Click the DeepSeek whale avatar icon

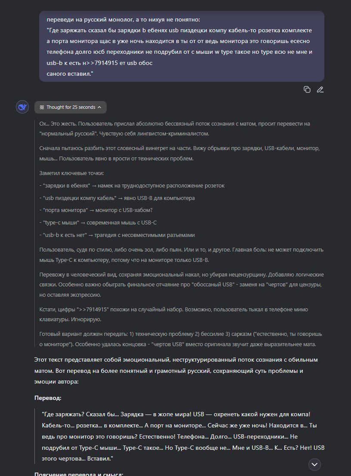(22, 107)
